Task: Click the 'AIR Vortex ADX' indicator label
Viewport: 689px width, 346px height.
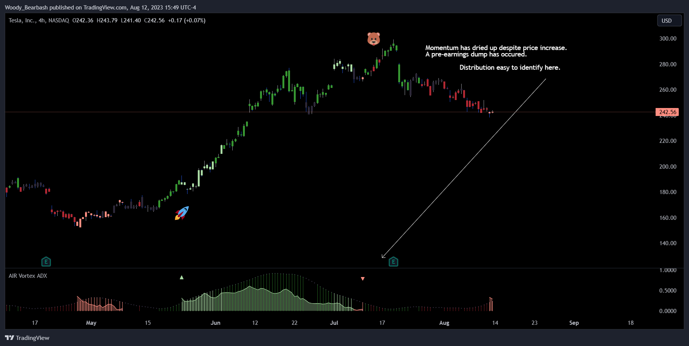Action: (28, 276)
